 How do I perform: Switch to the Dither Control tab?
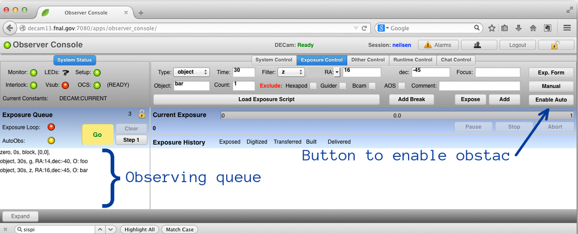point(367,60)
